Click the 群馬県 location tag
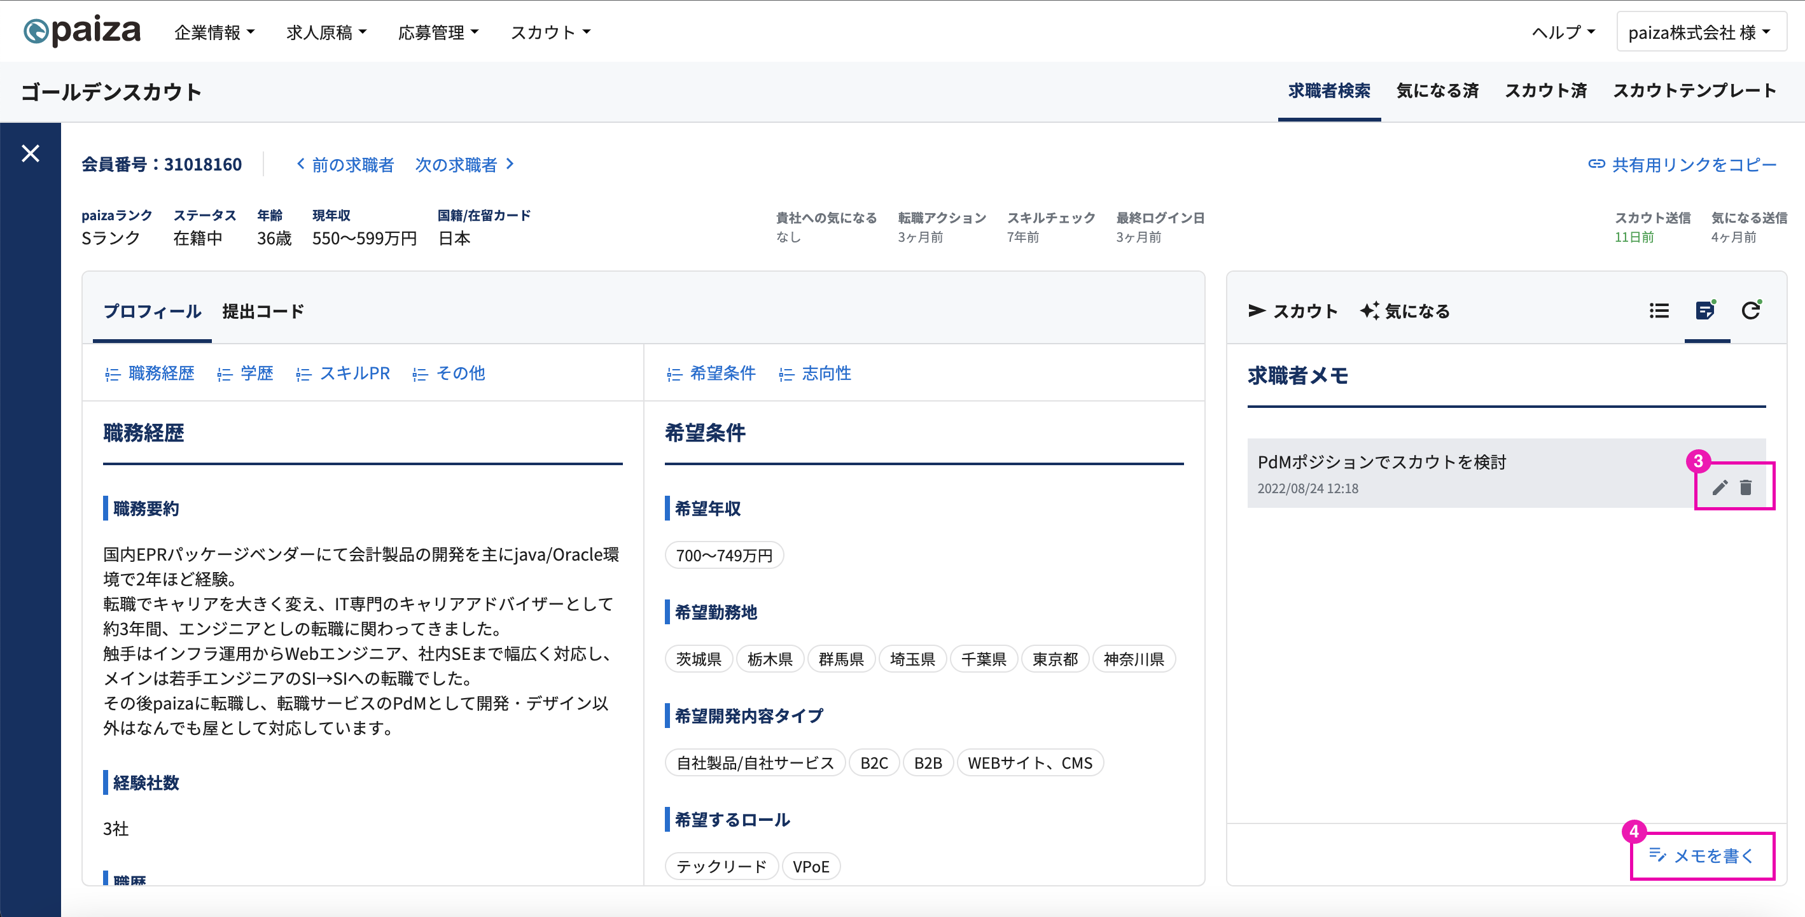The image size is (1805, 917). point(841,659)
